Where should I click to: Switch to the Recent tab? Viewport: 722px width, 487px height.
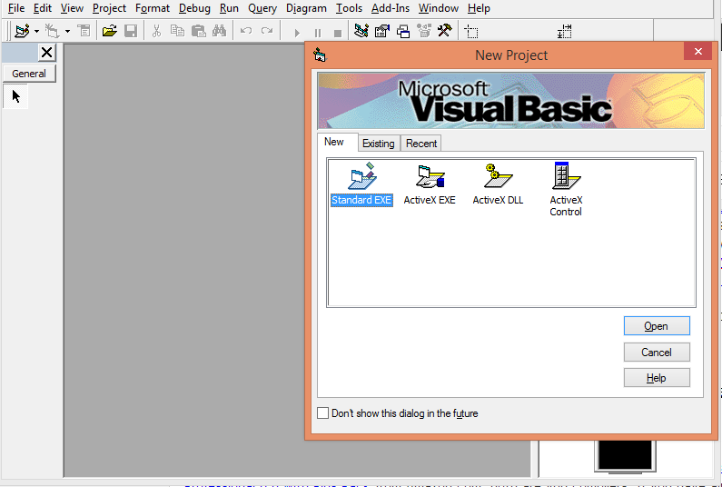click(x=421, y=144)
